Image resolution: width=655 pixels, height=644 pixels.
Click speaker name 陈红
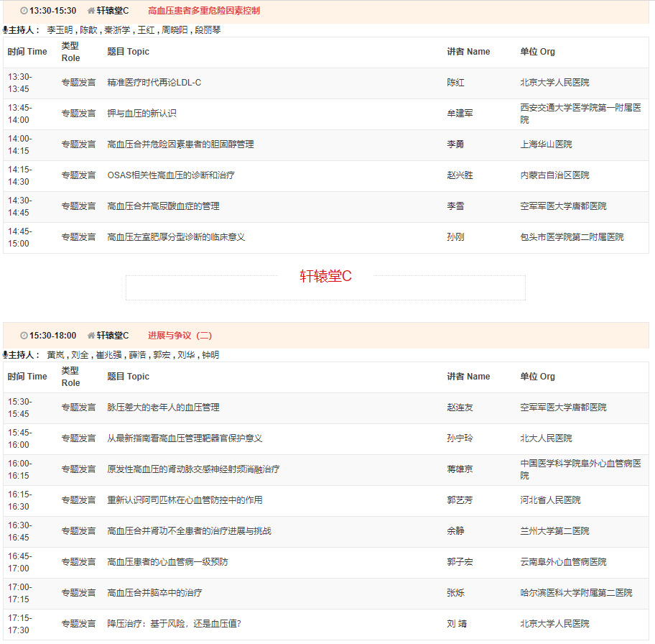point(455,83)
